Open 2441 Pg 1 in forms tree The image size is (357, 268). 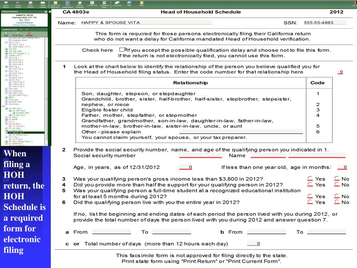coord(14,67)
